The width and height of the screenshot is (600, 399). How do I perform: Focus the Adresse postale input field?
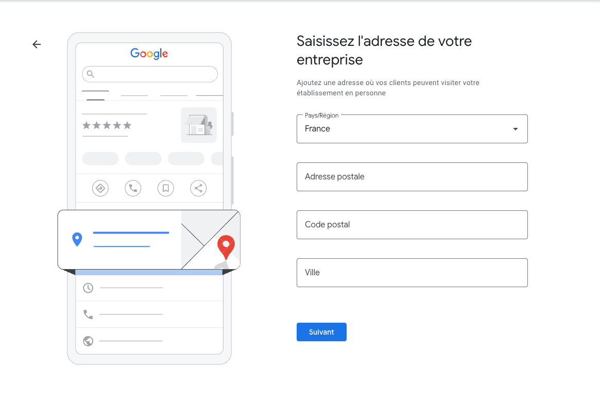(x=412, y=177)
